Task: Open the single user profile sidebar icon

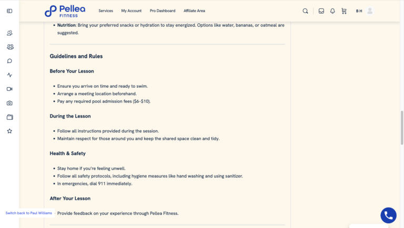Action: [9, 33]
